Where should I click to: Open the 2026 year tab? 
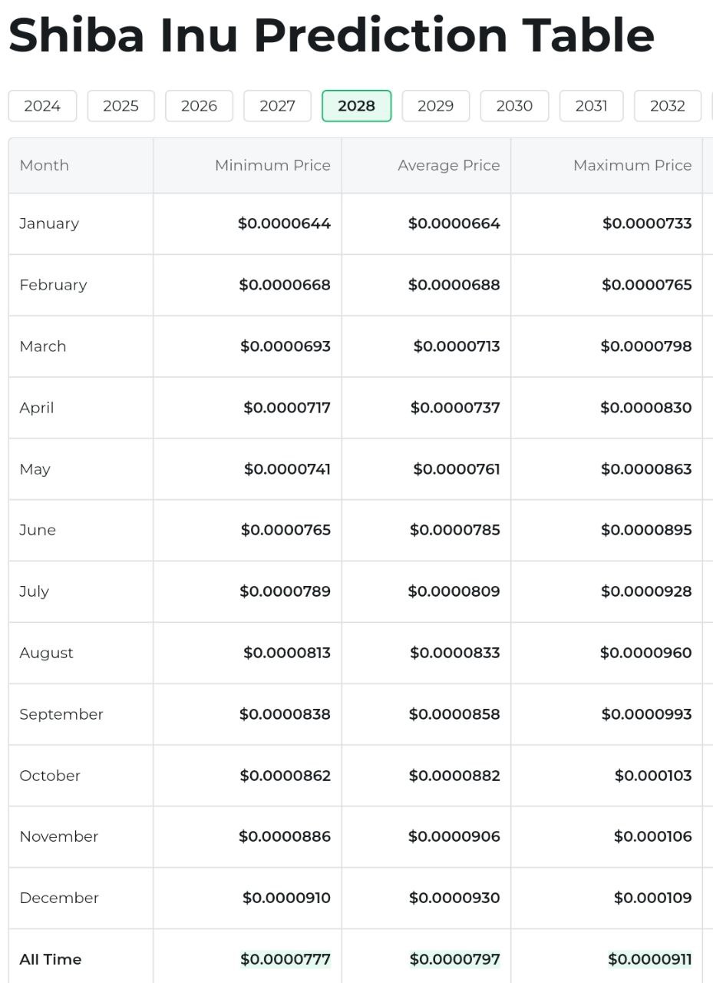tap(199, 106)
